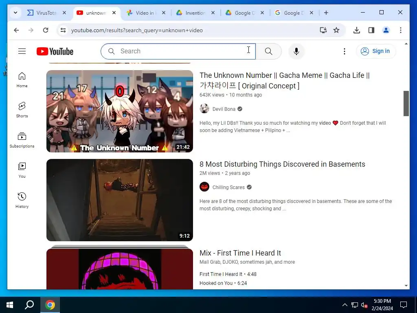Click the page vertical scrollbar thumb
This screenshot has height=313, width=417.
[x=406, y=103]
